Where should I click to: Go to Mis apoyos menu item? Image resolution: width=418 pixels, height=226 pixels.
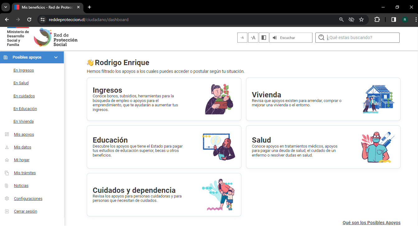pyautogui.click(x=24, y=135)
